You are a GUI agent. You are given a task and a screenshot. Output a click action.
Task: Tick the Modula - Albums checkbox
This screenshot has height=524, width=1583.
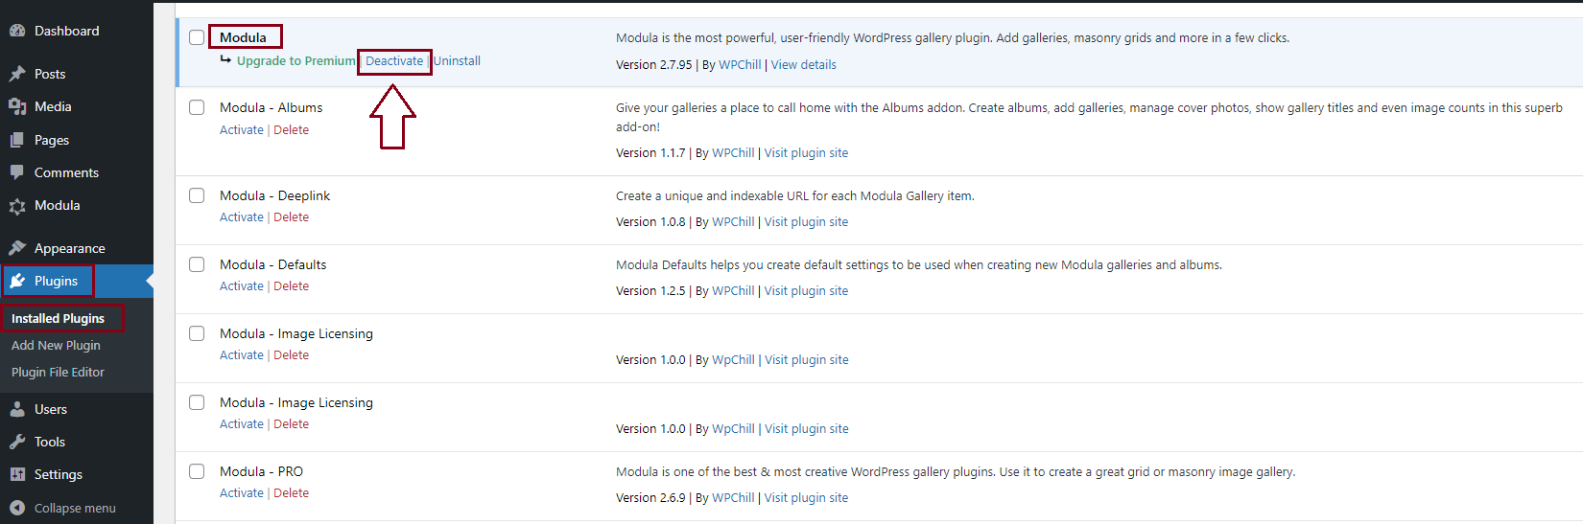pos(197,107)
